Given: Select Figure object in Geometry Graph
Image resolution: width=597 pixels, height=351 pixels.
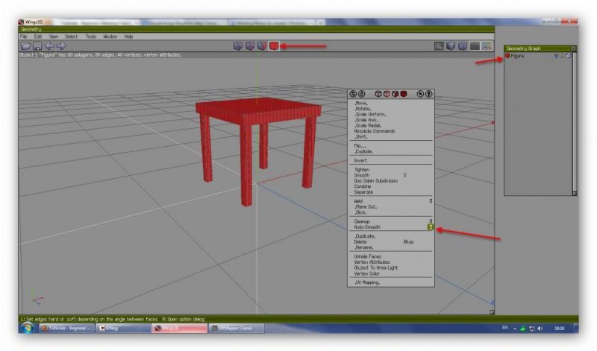Looking at the screenshot, I should click(518, 56).
